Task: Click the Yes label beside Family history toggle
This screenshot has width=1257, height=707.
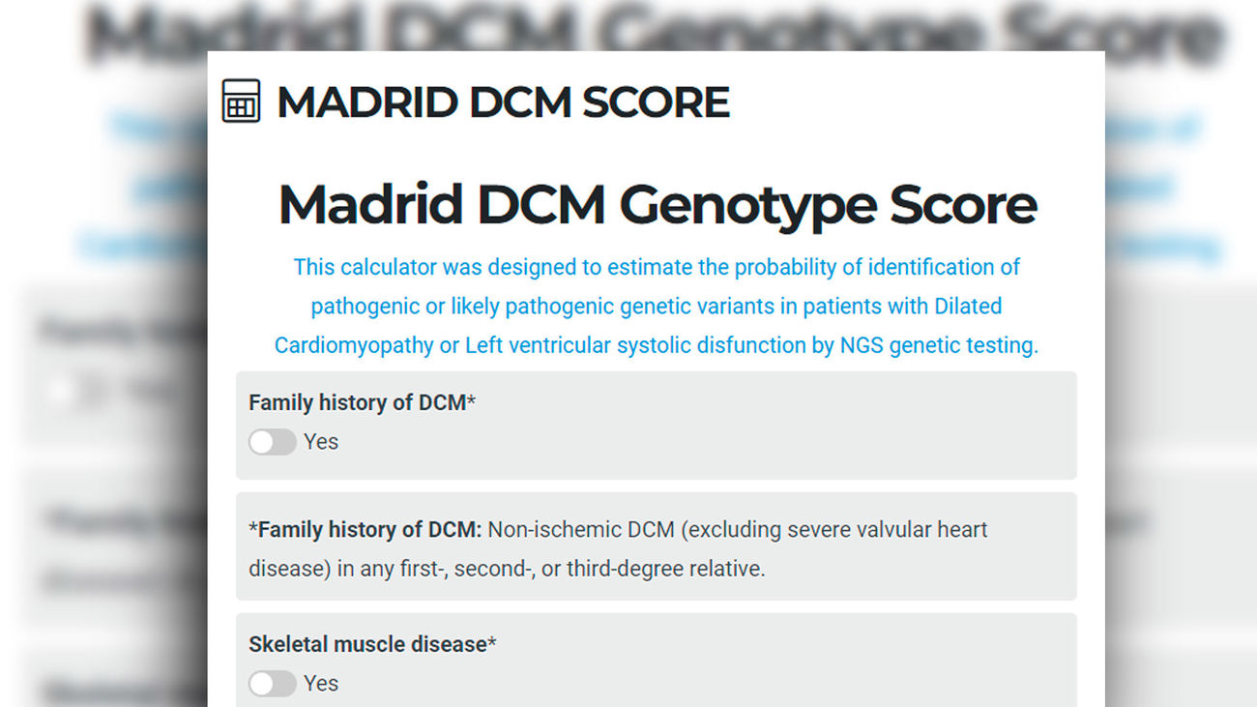Action: [321, 442]
